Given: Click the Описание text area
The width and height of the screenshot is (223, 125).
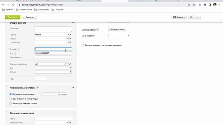Looking at the screenshot, I should [x=53, y=29].
